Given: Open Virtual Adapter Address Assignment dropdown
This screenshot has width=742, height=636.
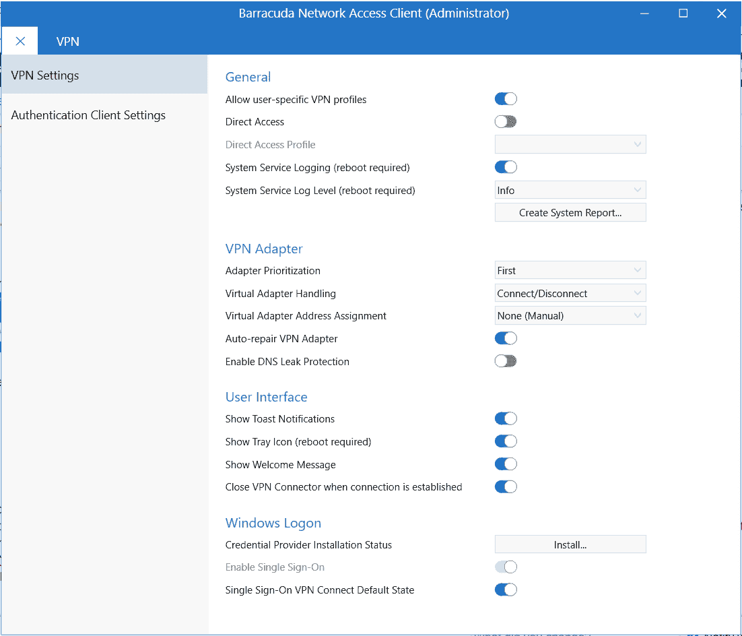Looking at the screenshot, I should (x=570, y=316).
